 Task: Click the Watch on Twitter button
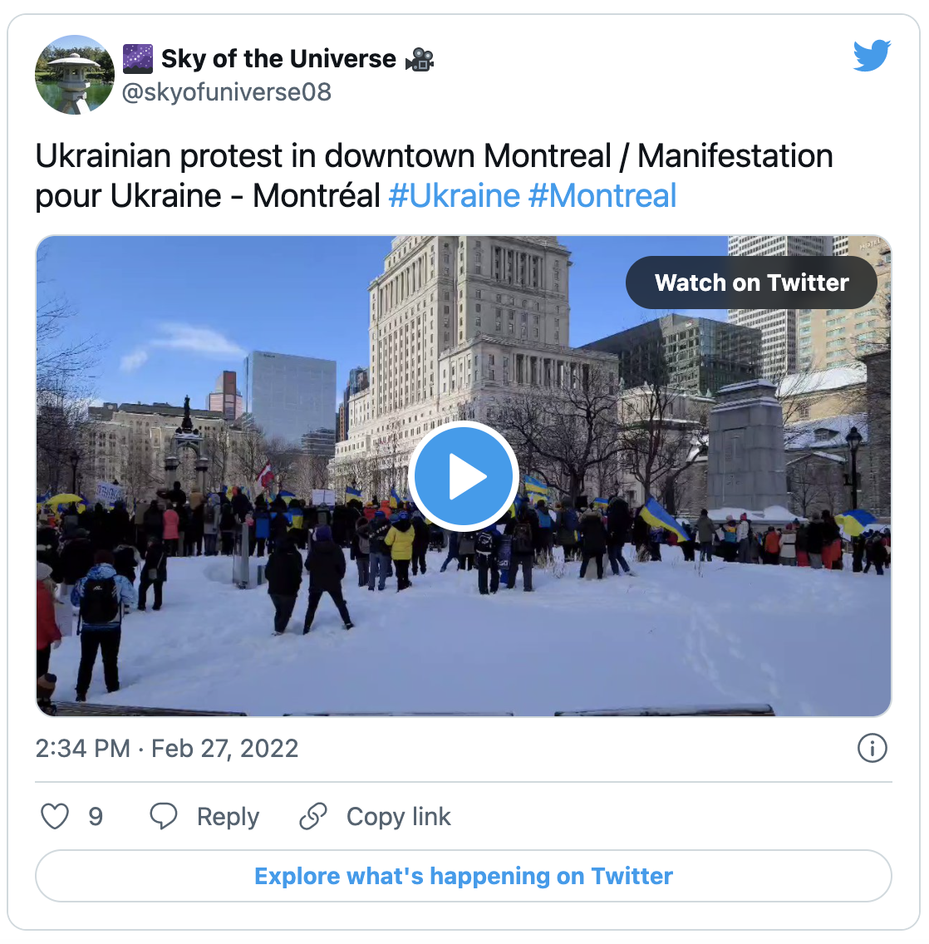(x=751, y=283)
